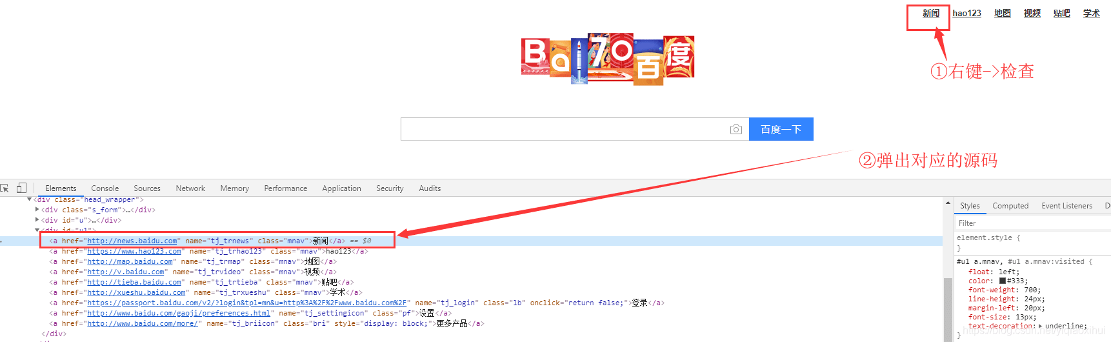
Task: Click the camera image search icon
Action: pyautogui.click(x=736, y=130)
